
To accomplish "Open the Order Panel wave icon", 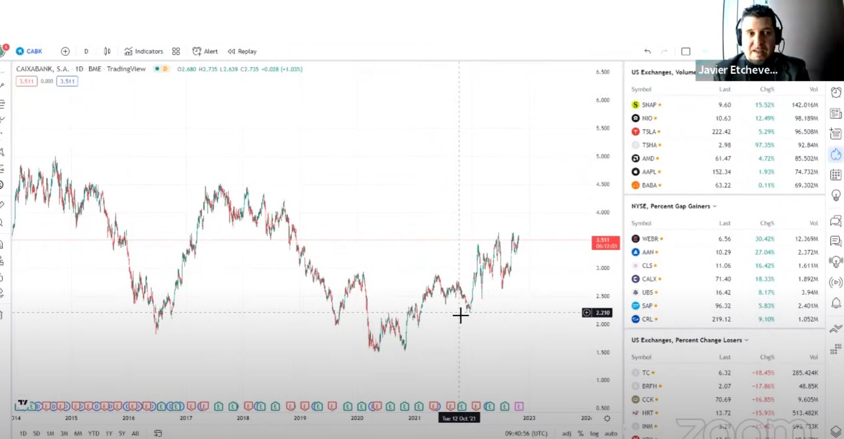I will coord(836,329).
